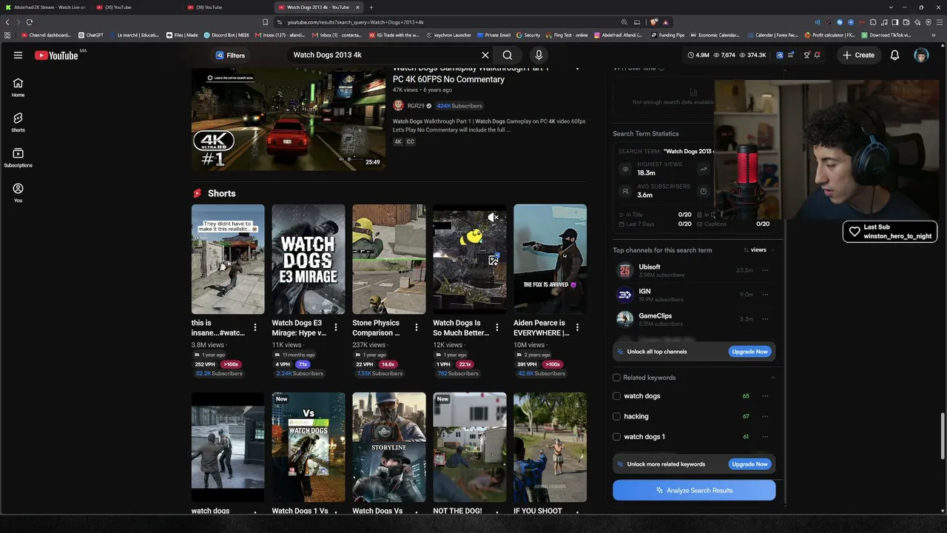
Task: Change top channels sort by views
Action: point(755,250)
